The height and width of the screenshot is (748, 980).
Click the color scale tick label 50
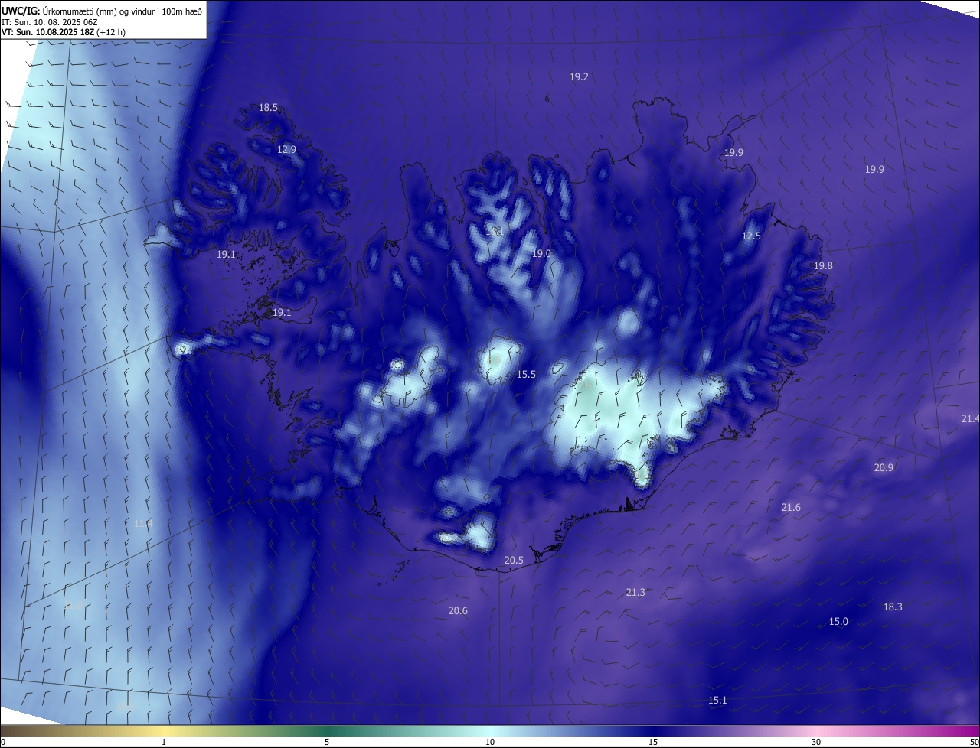pyautogui.click(x=974, y=743)
